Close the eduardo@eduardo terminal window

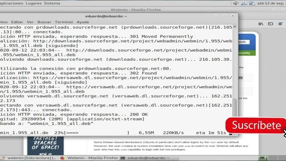click(x=232, y=16)
